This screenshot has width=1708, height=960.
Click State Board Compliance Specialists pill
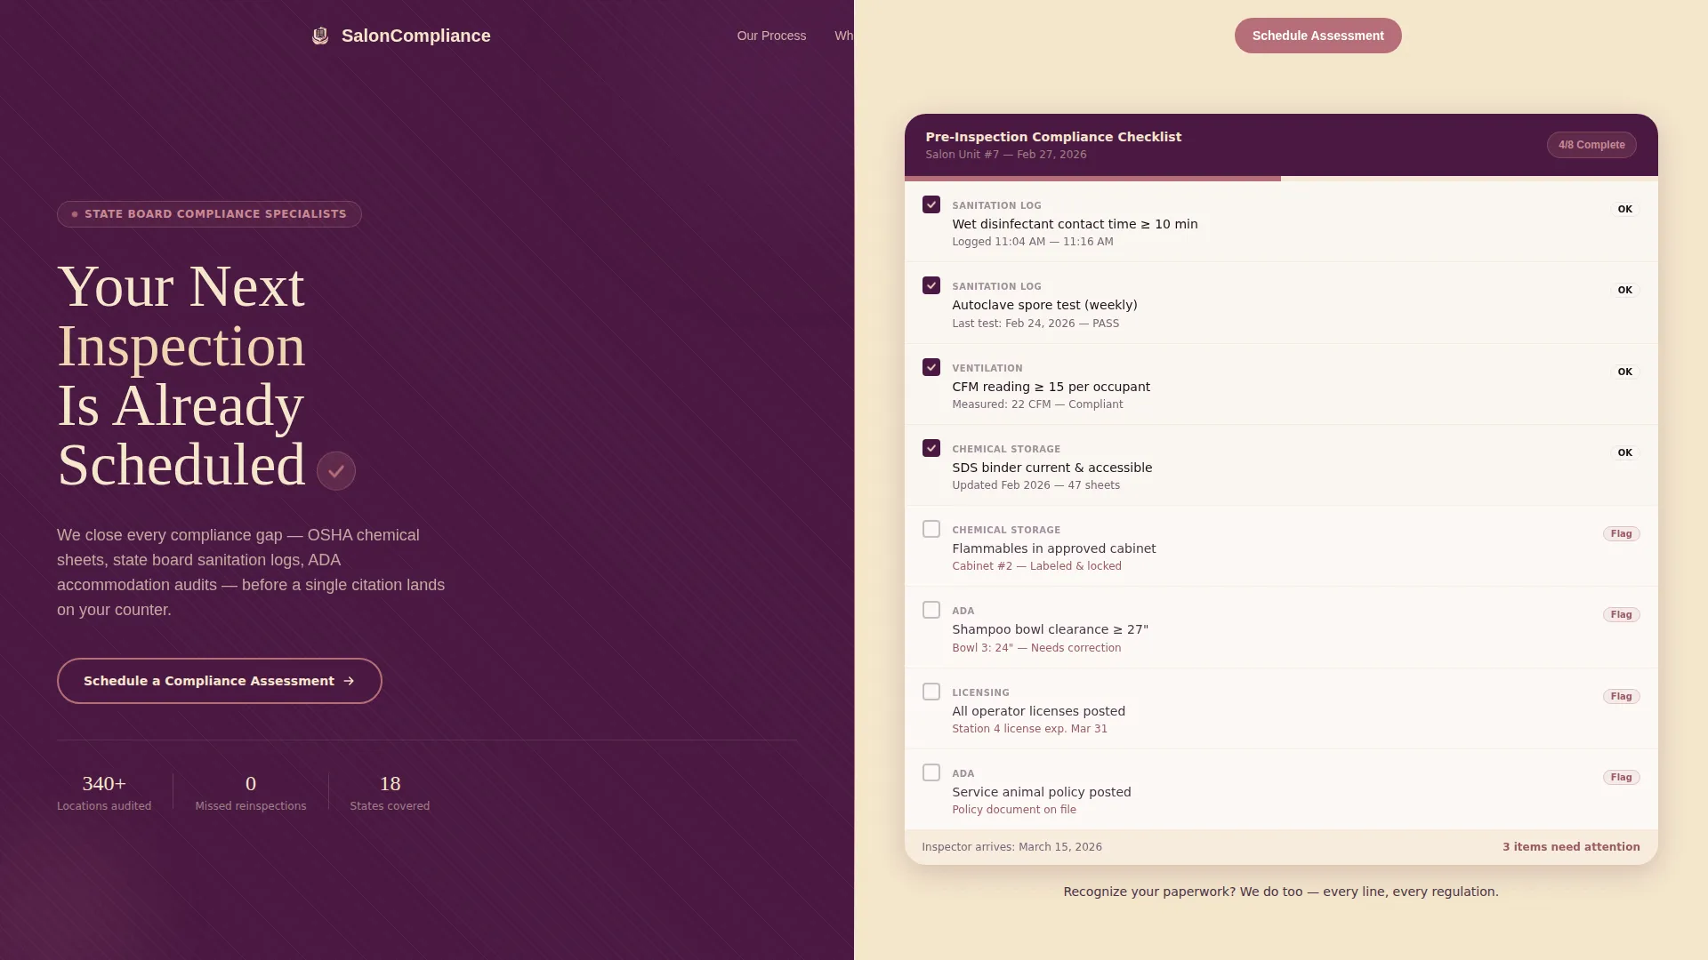[209, 214]
